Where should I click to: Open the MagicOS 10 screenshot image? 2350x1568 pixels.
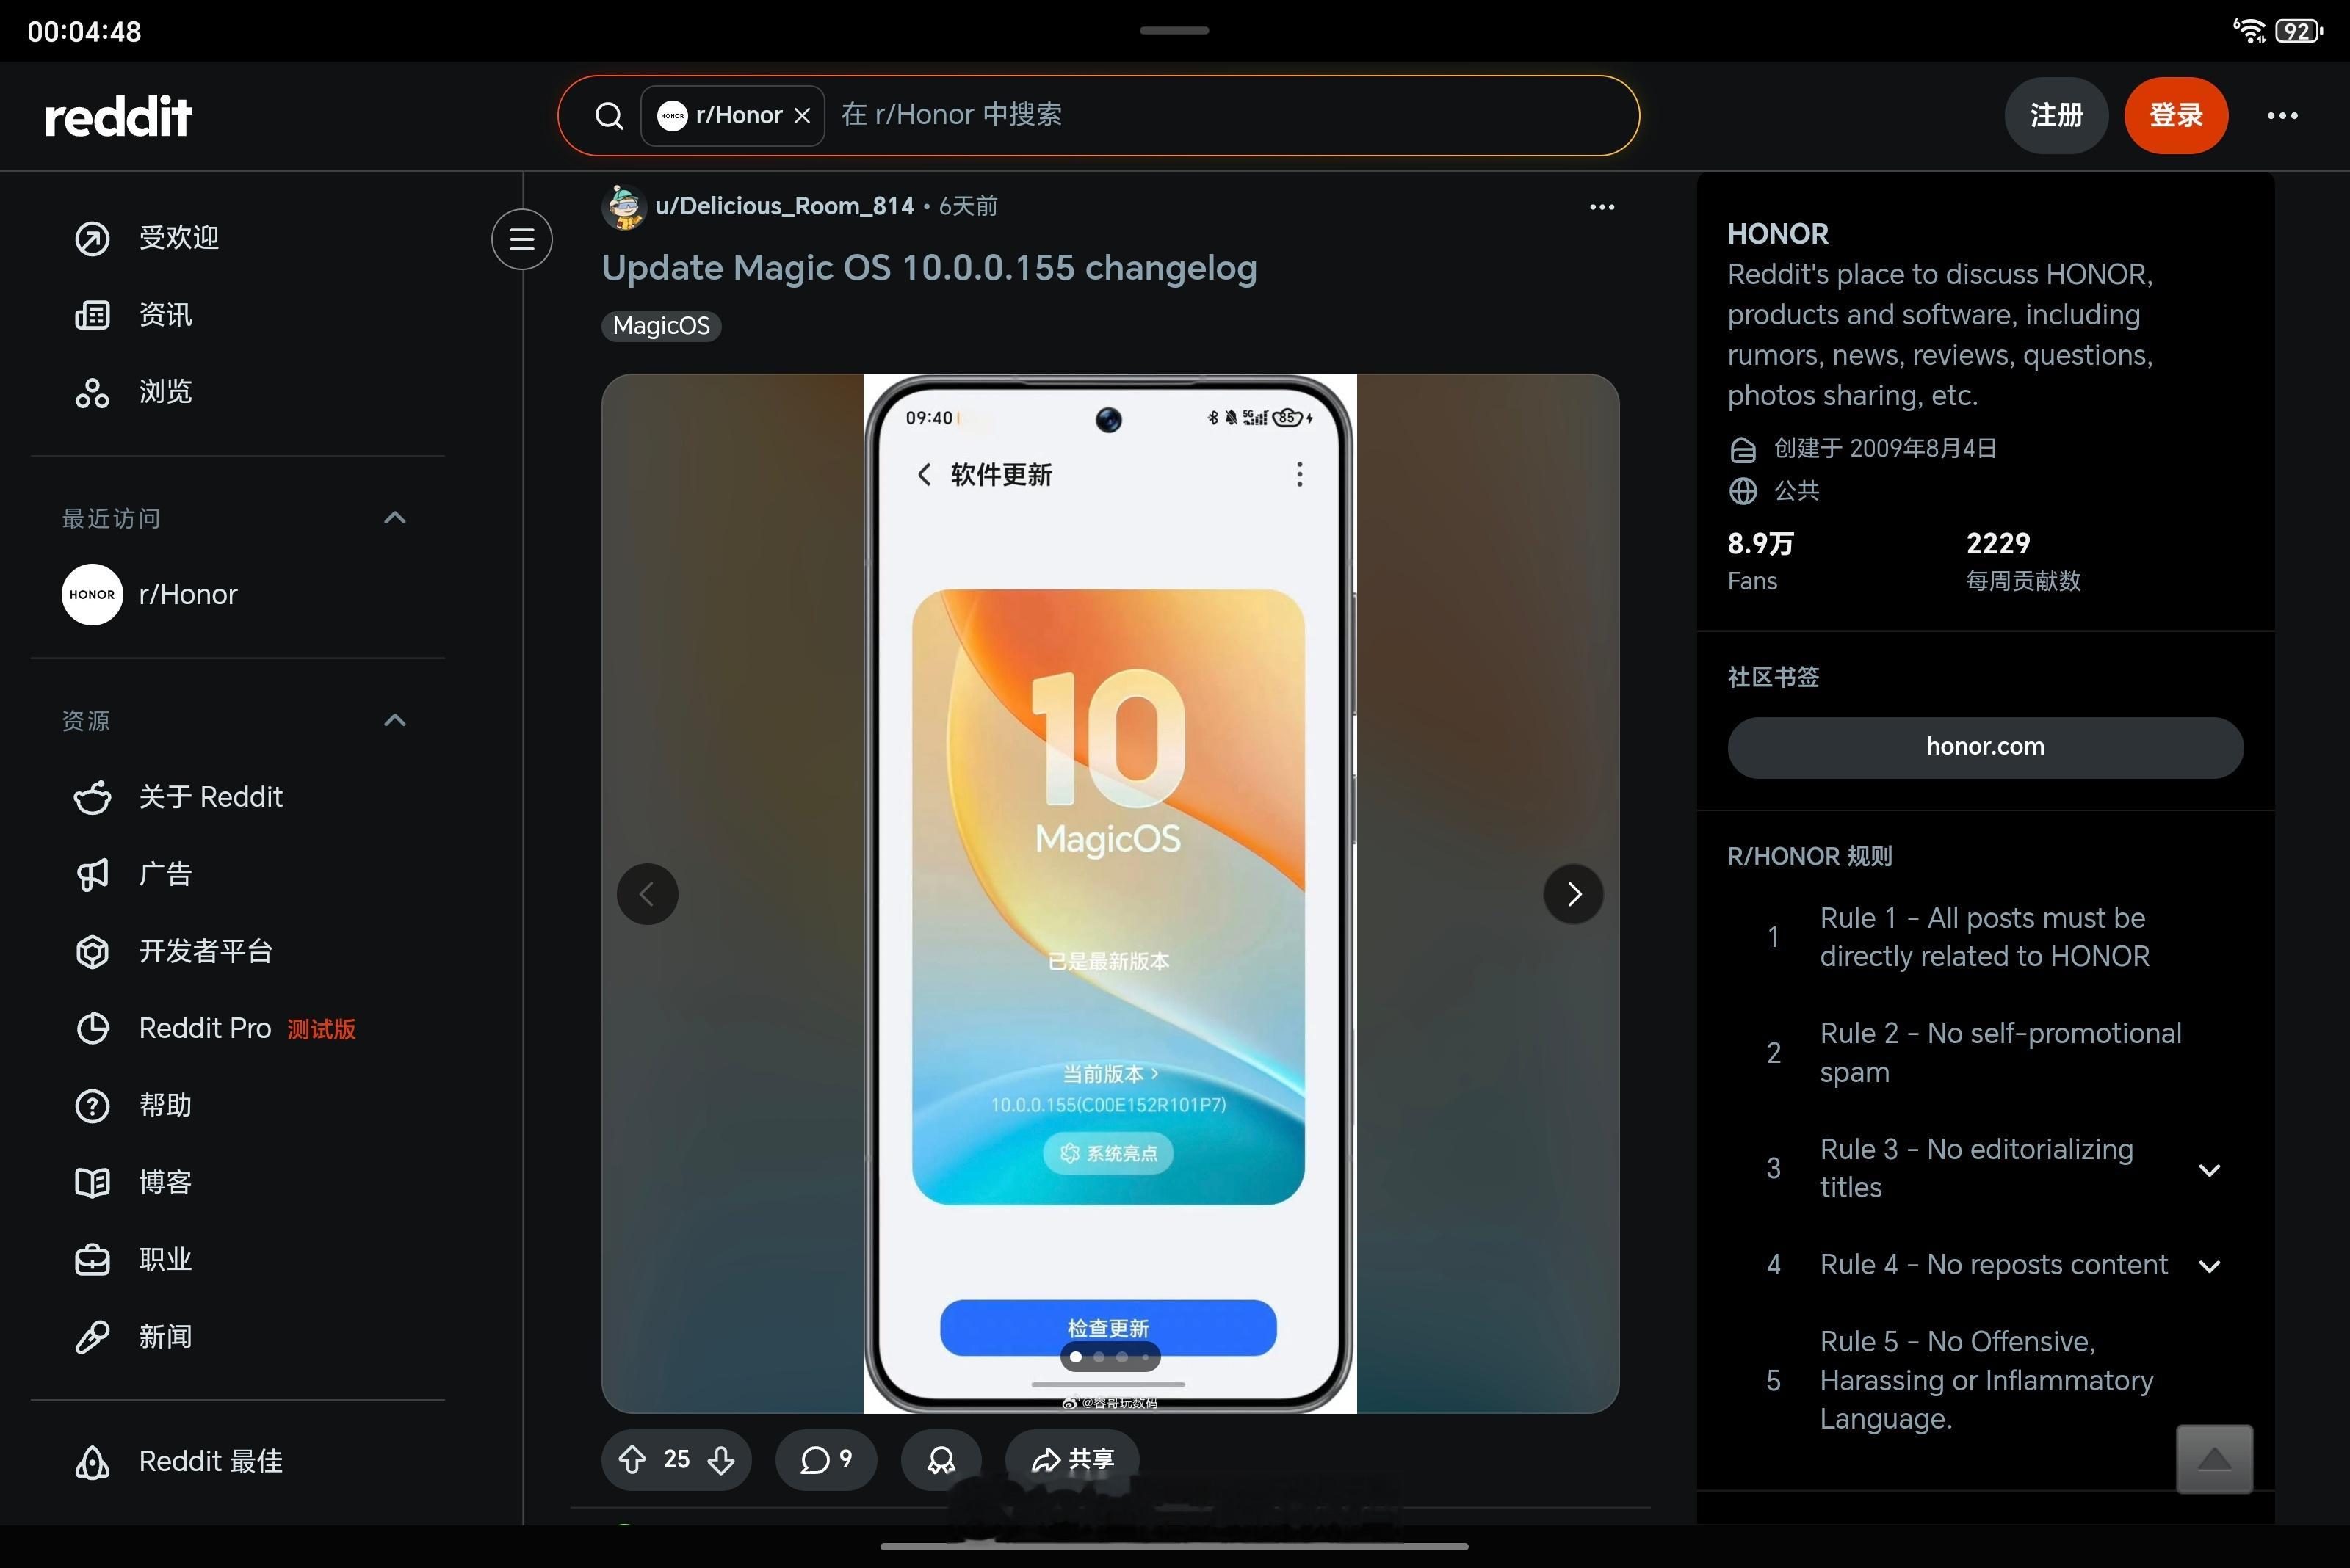1110,893
